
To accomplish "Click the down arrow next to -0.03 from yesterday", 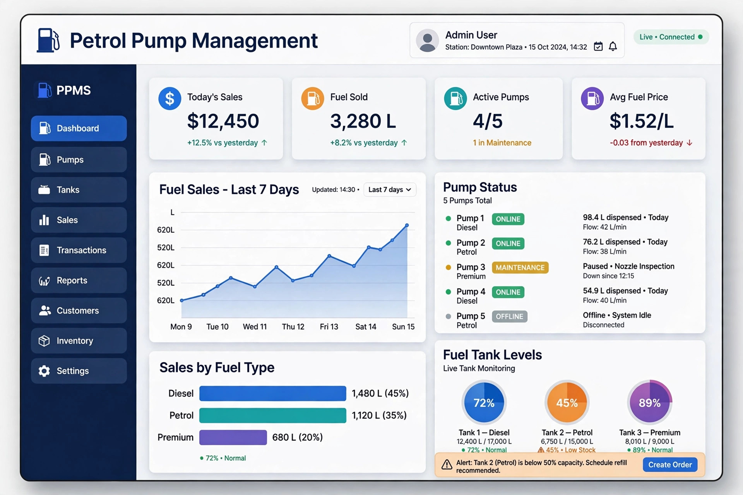I will point(689,143).
